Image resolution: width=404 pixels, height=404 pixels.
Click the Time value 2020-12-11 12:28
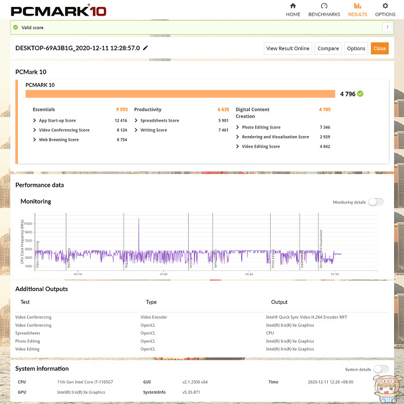click(x=330, y=382)
